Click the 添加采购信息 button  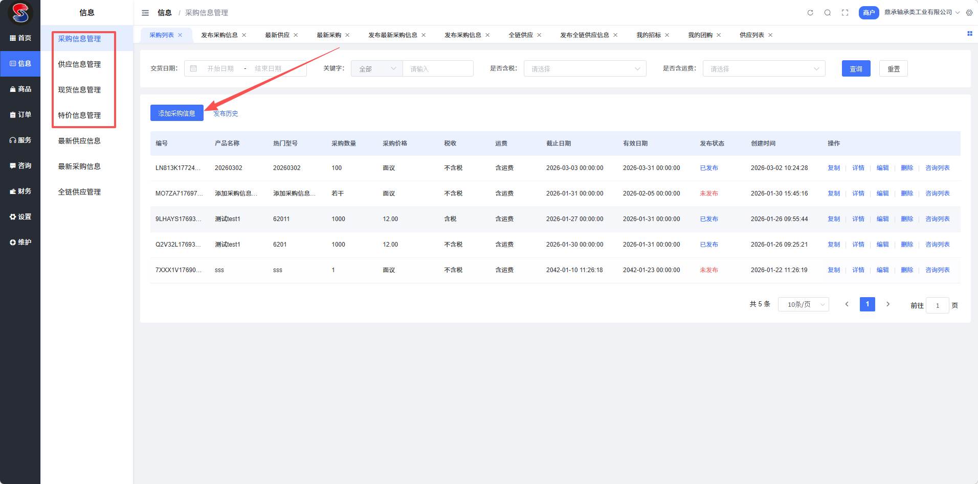[176, 113]
